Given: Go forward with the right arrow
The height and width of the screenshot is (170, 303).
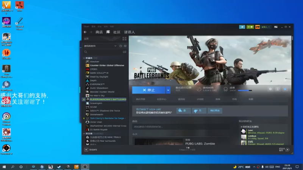Looking at the screenshot, I should point(91,32).
